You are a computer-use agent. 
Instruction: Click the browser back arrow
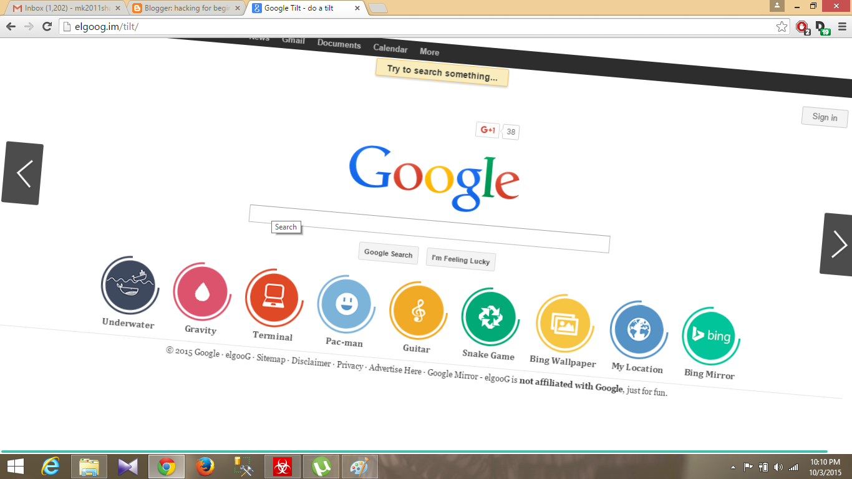(x=11, y=26)
